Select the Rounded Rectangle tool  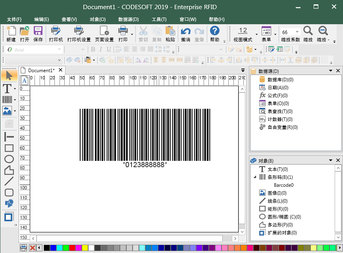(9, 192)
